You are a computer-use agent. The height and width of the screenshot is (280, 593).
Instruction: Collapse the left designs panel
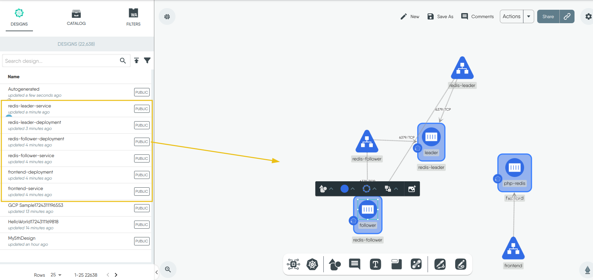(x=157, y=272)
